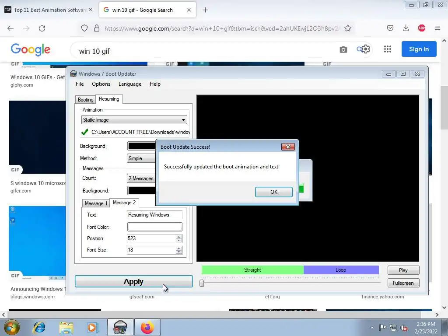Click the search by image camera icon
This screenshot has width=448, height=336.
pyautogui.click(x=343, y=50)
